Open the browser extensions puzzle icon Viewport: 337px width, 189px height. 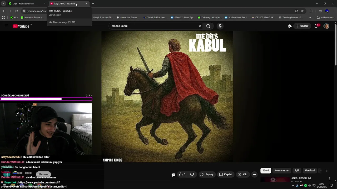pos(311,11)
